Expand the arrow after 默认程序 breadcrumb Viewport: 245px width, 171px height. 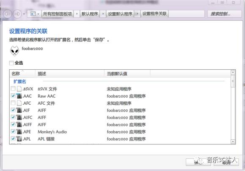(x=103, y=14)
